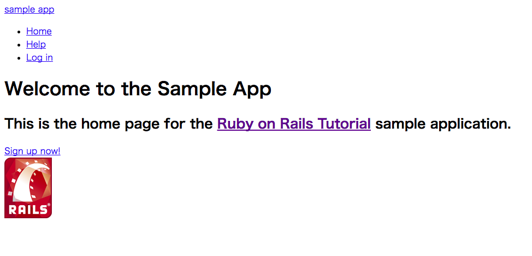Click the registered trademark symbol on the logo
The width and height of the screenshot is (532, 256).
click(49, 206)
